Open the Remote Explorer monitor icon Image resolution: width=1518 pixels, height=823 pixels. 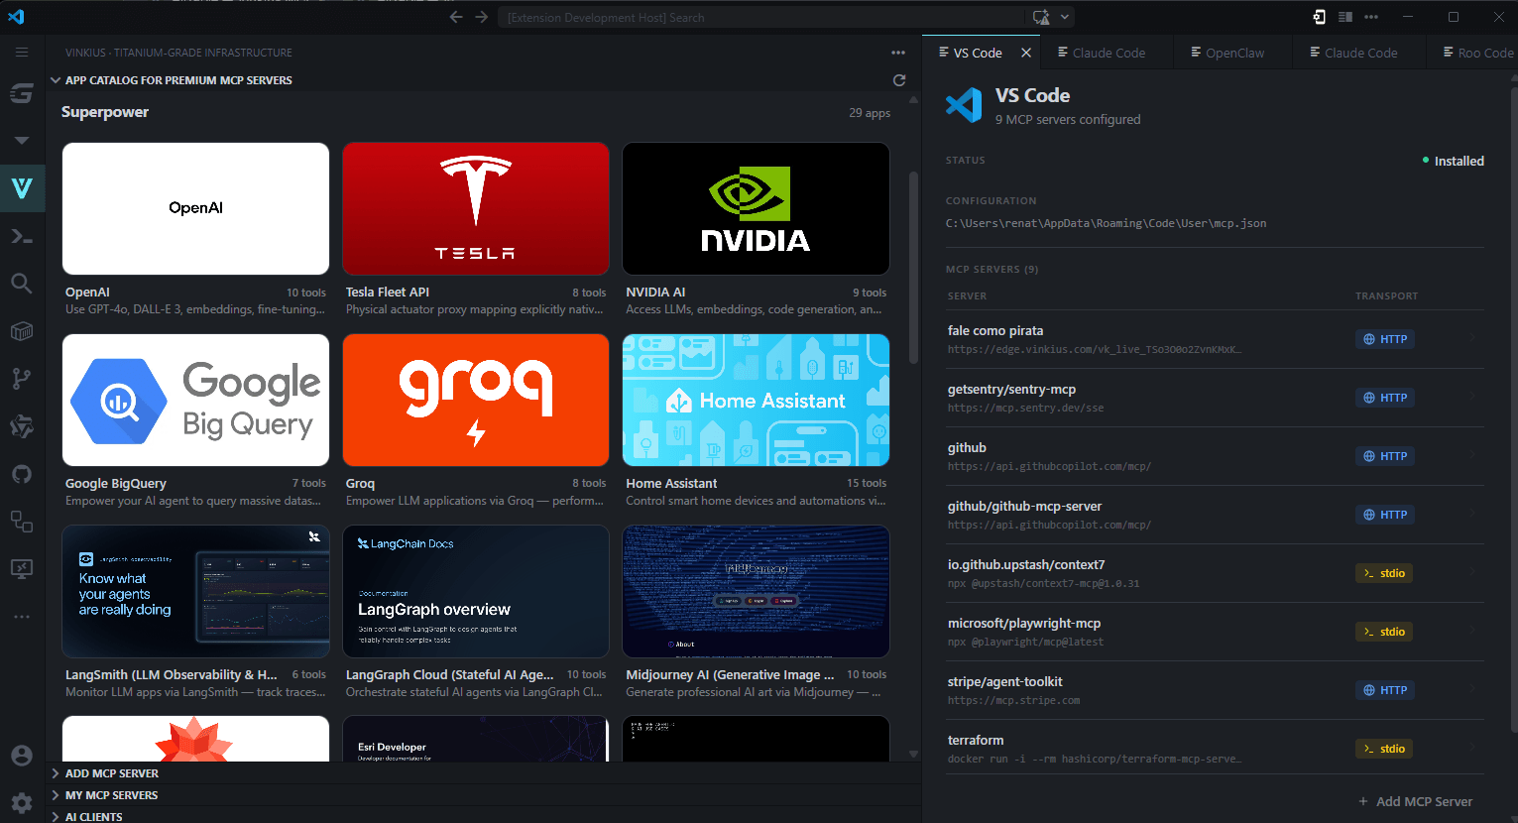(22, 569)
